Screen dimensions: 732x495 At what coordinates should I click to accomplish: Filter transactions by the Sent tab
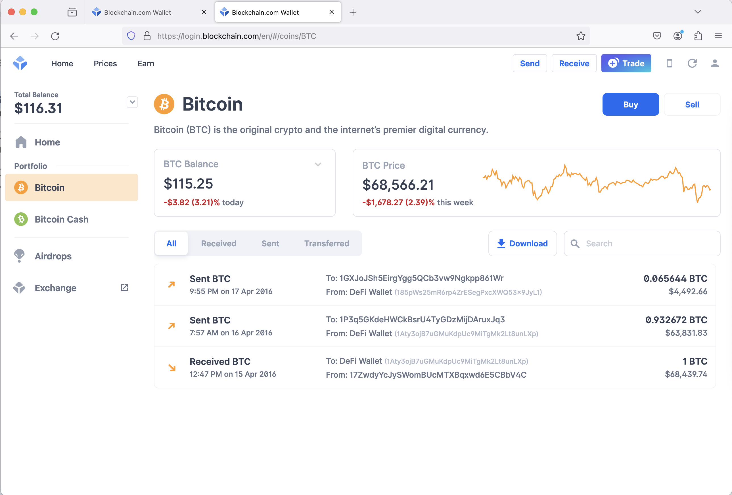click(270, 244)
